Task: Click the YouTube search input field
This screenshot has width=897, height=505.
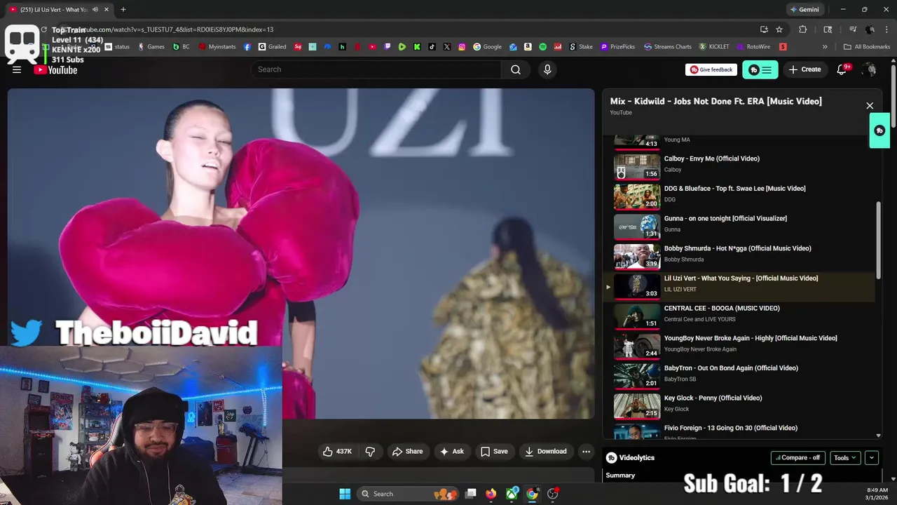Action: [x=376, y=69]
